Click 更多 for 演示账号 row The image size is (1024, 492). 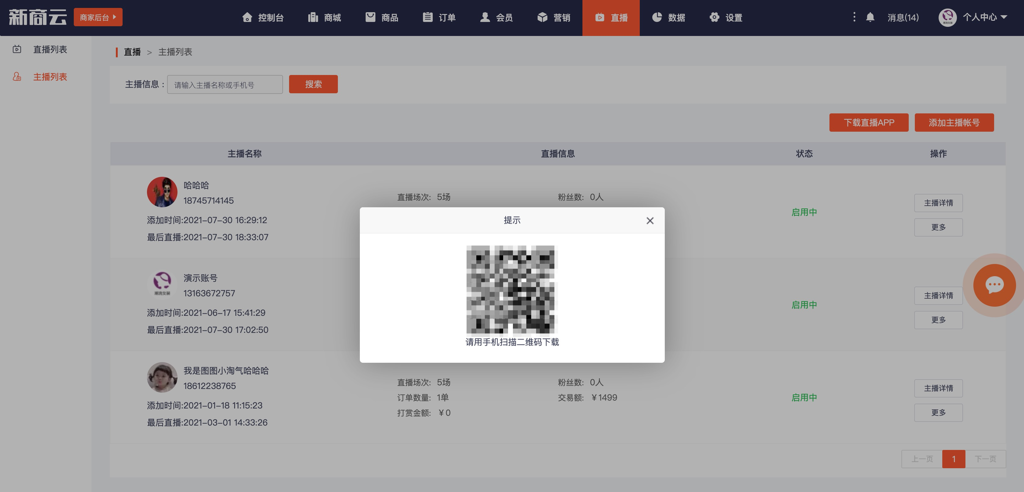[939, 320]
